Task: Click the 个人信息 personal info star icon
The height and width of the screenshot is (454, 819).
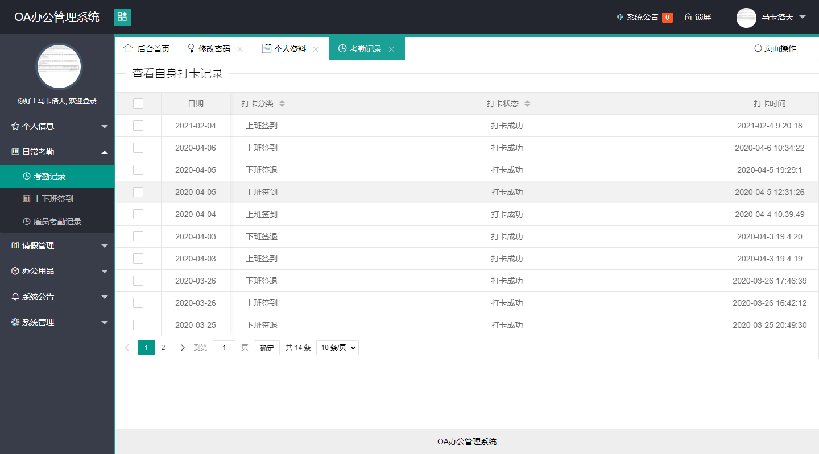Action: click(x=14, y=126)
